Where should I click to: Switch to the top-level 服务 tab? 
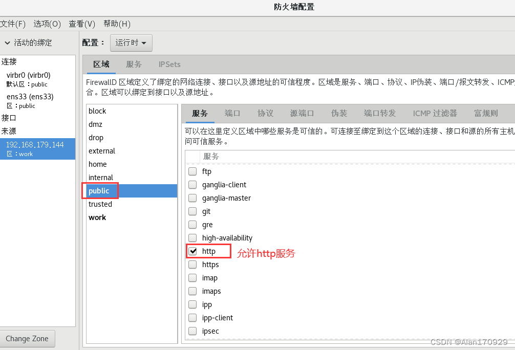click(x=134, y=64)
